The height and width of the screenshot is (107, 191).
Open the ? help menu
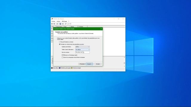(69, 21)
